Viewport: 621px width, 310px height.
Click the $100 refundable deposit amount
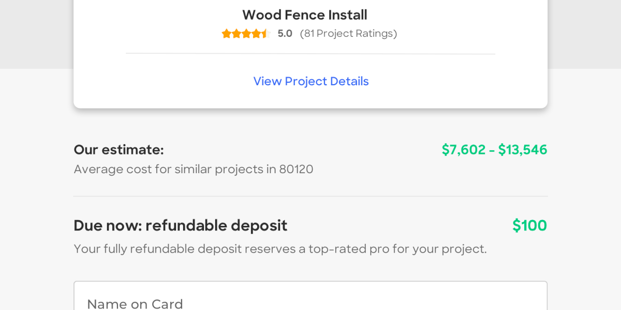pos(529,225)
